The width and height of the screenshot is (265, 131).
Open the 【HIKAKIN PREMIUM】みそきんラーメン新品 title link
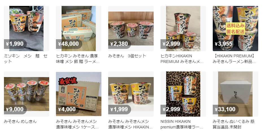[x=234, y=58]
